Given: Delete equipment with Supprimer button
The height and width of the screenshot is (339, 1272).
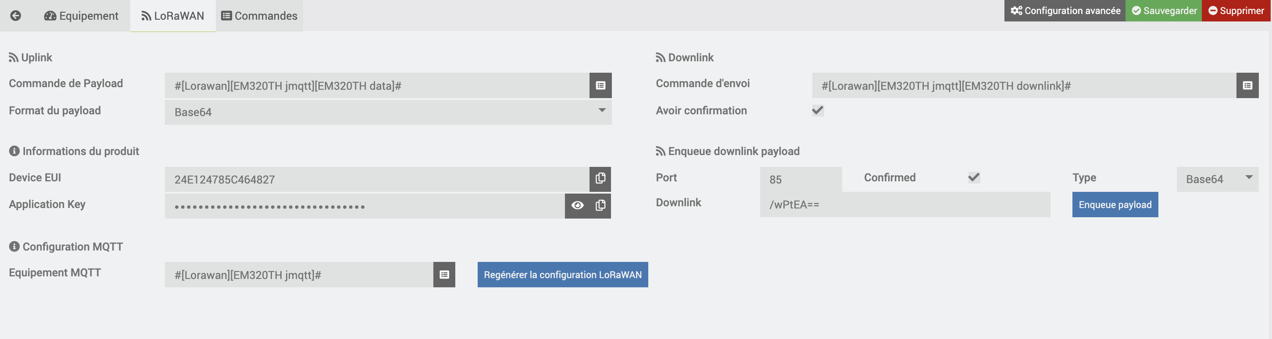Looking at the screenshot, I should point(1236,11).
